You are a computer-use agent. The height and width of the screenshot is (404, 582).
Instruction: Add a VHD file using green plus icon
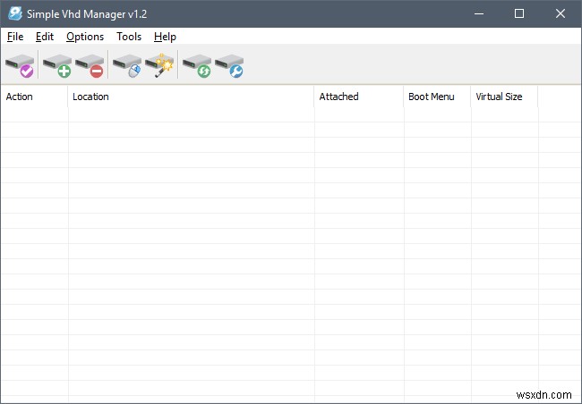(x=57, y=65)
